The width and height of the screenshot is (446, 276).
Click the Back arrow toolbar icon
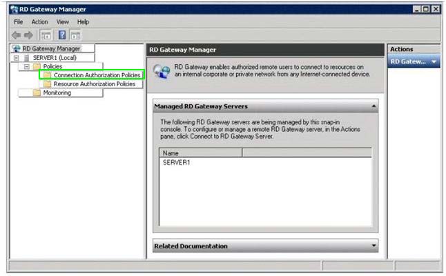pyautogui.click(x=16, y=35)
